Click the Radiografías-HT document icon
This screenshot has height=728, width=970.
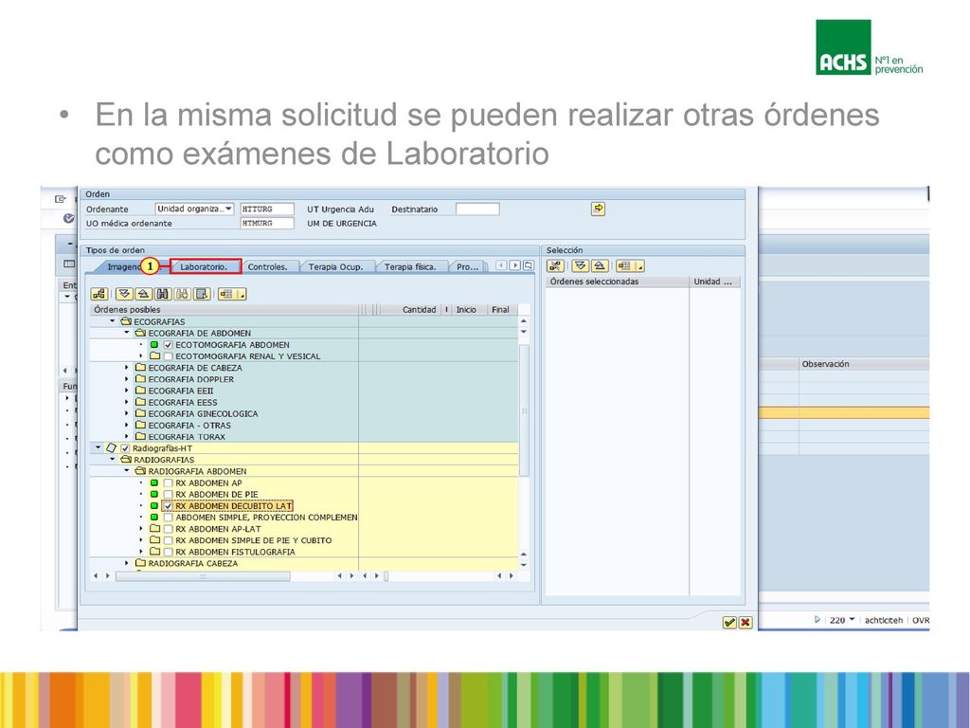pos(112,447)
